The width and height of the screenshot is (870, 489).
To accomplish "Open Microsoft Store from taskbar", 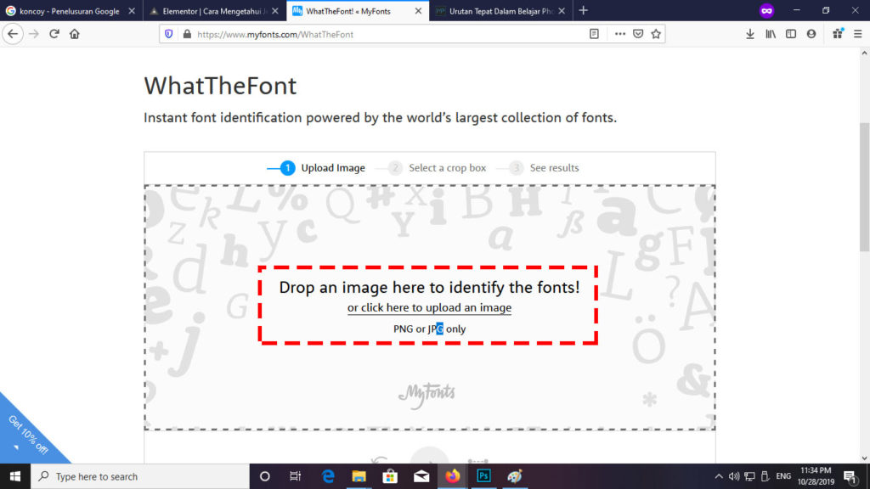I will (390, 476).
